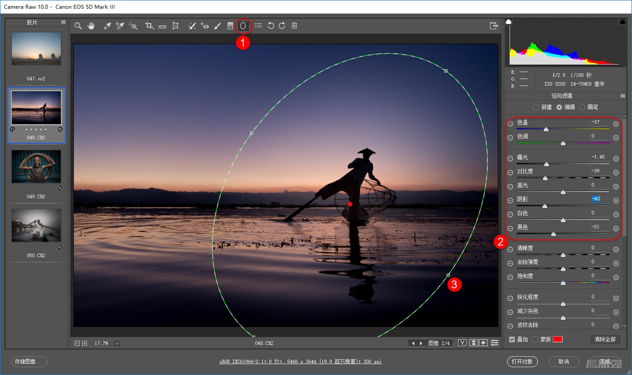Select the Red Eye Removal tool

pyautogui.click(x=205, y=26)
